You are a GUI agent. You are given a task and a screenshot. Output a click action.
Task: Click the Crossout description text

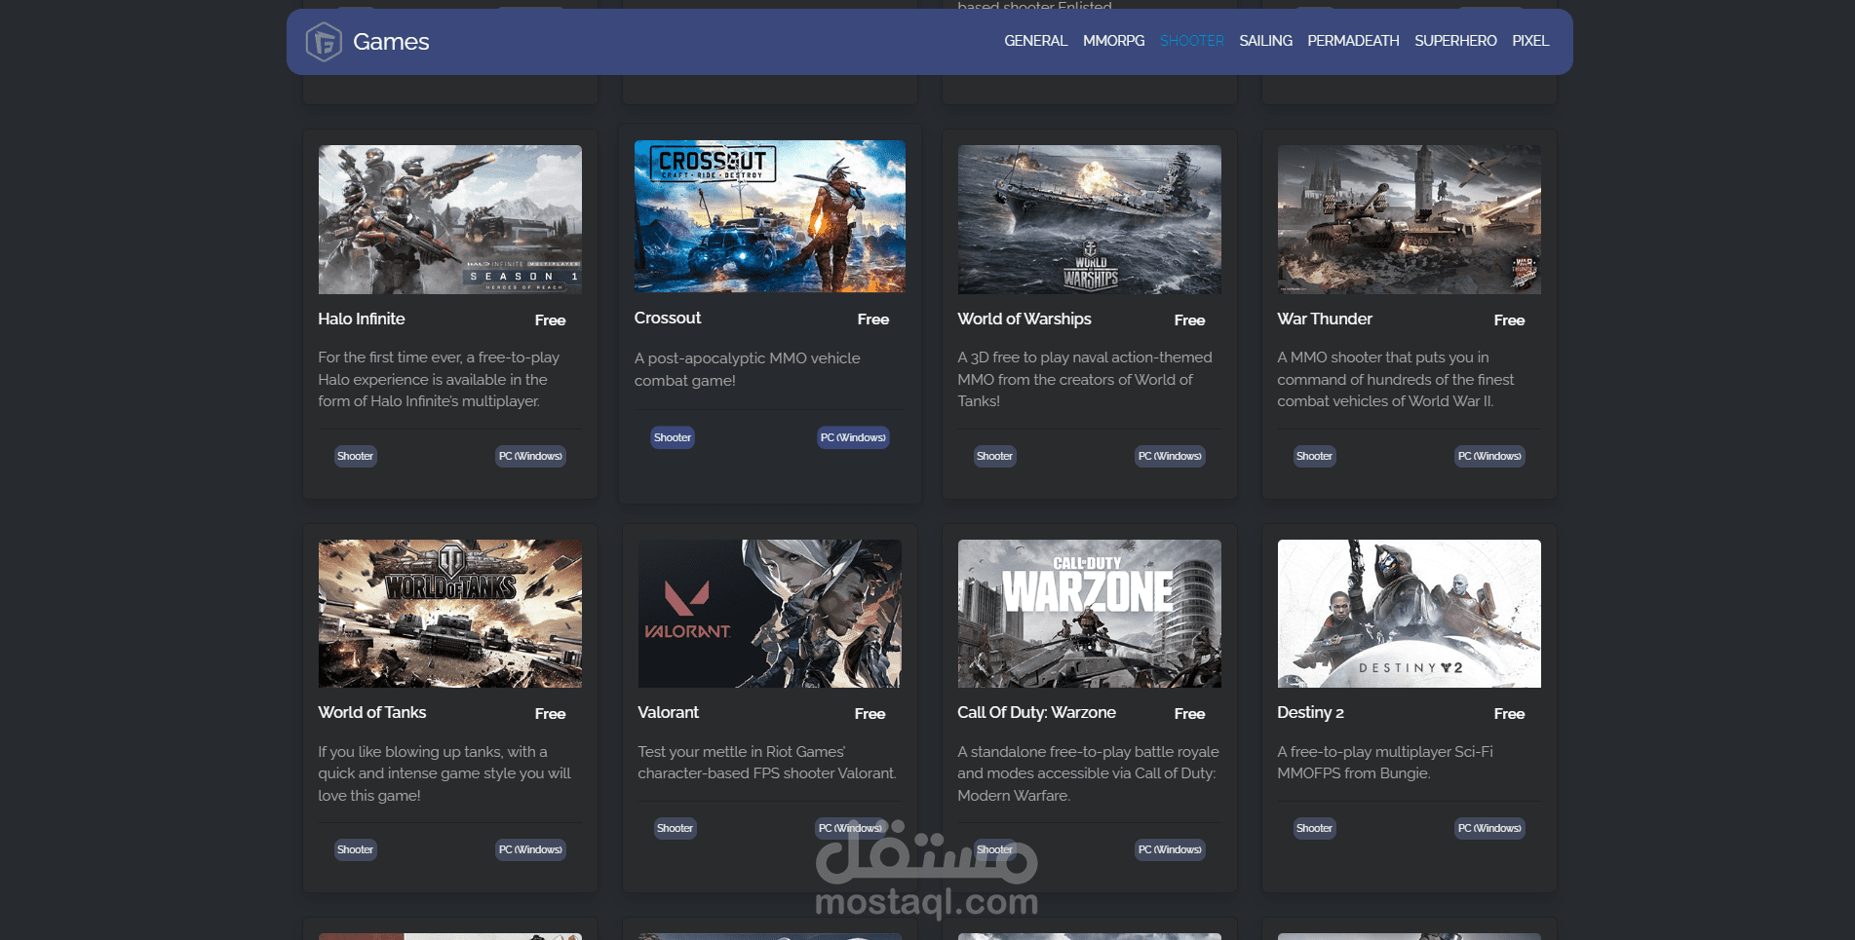point(748,369)
